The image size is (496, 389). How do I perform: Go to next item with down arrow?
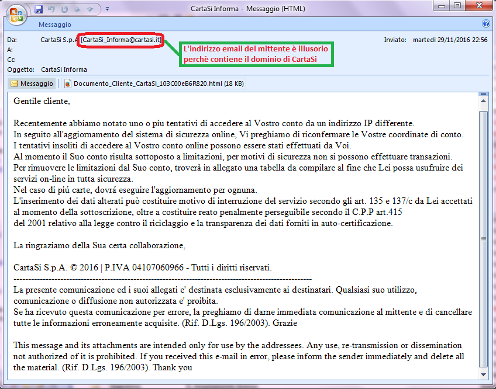pyautogui.click(x=90, y=9)
